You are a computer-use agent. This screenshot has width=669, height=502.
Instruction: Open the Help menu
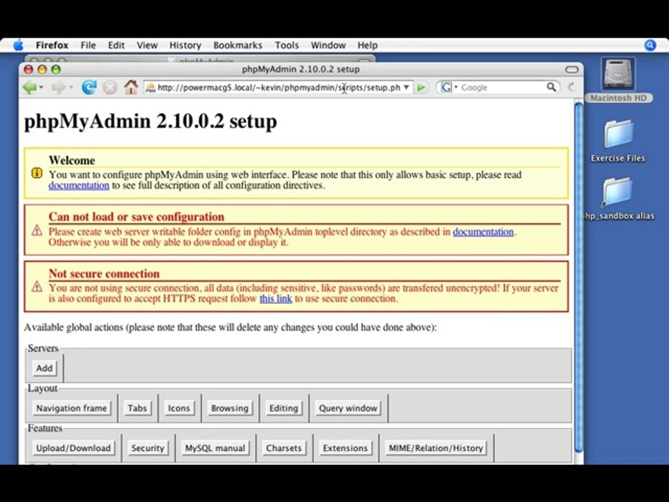[367, 45]
